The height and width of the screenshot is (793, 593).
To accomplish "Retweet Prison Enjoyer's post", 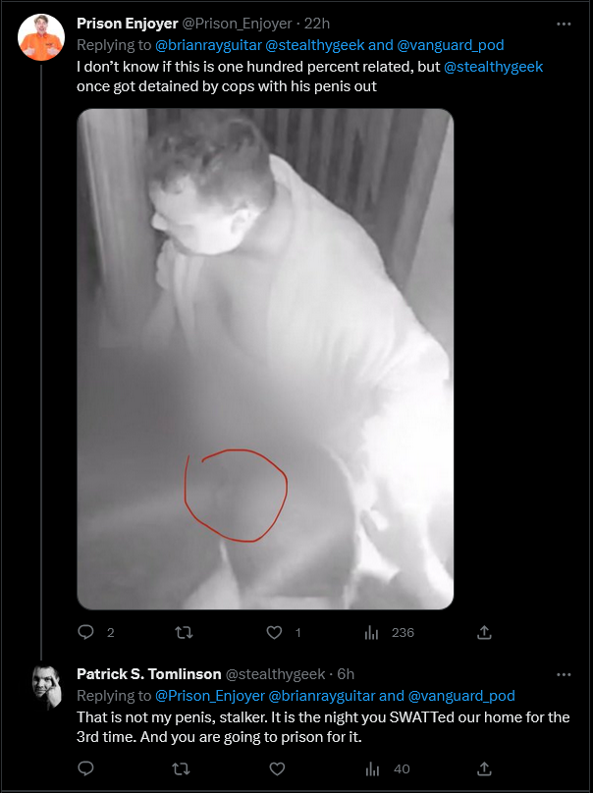I will coord(184,632).
